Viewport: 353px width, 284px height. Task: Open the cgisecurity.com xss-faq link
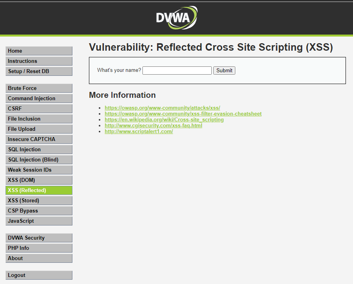pyautogui.click(x=153, y=125)
